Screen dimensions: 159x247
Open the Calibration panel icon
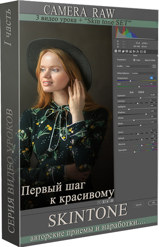(x=141, y=52)
